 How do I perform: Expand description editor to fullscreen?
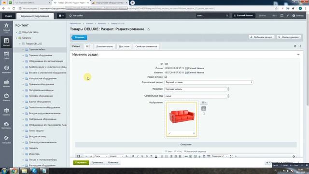(x=231, y=156)
